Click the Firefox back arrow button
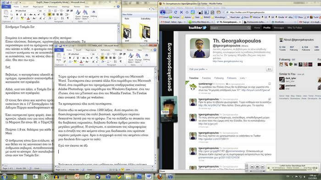Viewport: 321px width, 180px height. coord(163,12)
